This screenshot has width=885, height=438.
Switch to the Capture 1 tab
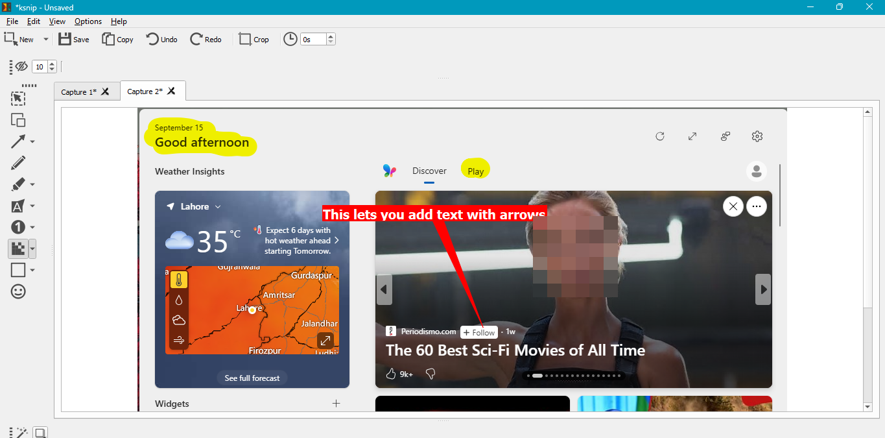coord(78,91)
